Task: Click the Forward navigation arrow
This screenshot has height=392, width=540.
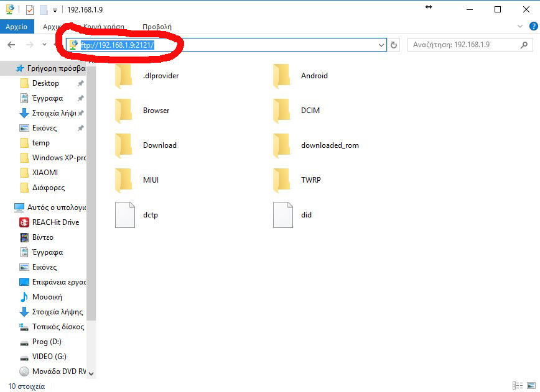Action: (30, 45)
